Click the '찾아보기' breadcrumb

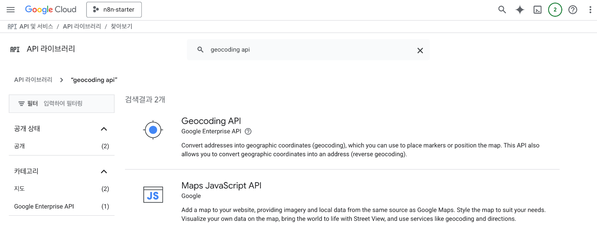pyautogui.click(x=121, y=26)
